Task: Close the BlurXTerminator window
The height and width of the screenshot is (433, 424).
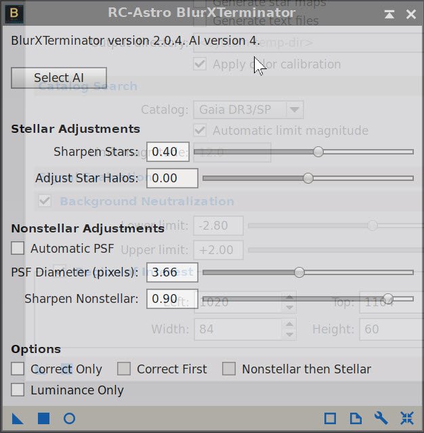Action: (x=411, y=14)
